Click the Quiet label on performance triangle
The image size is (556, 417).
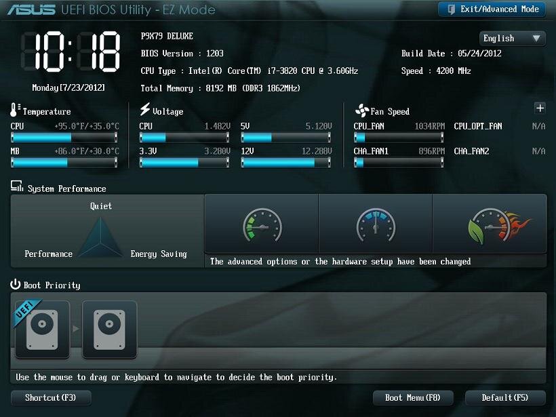[x=101, y=206]
